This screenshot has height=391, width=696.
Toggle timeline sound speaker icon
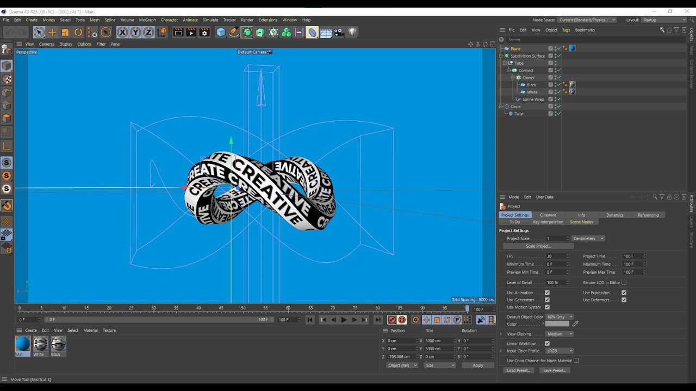[481, 320]
